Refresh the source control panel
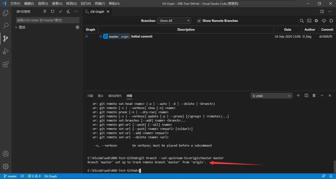 (52, 12)
